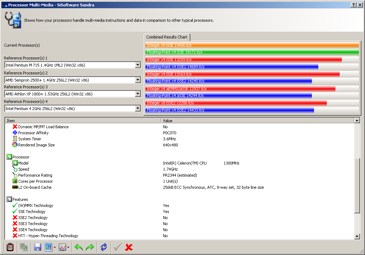The image size is (365, 255).
Task: Collapse the Features section in the list
Action: click(9, 199)
